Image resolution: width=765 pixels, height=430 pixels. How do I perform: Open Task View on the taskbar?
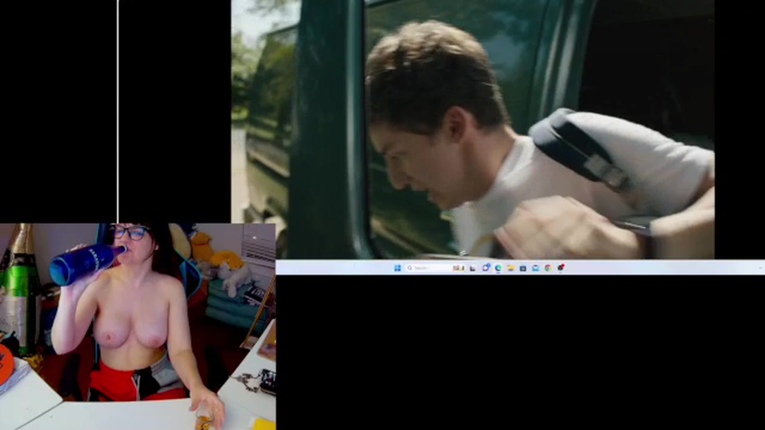[473, 268]
